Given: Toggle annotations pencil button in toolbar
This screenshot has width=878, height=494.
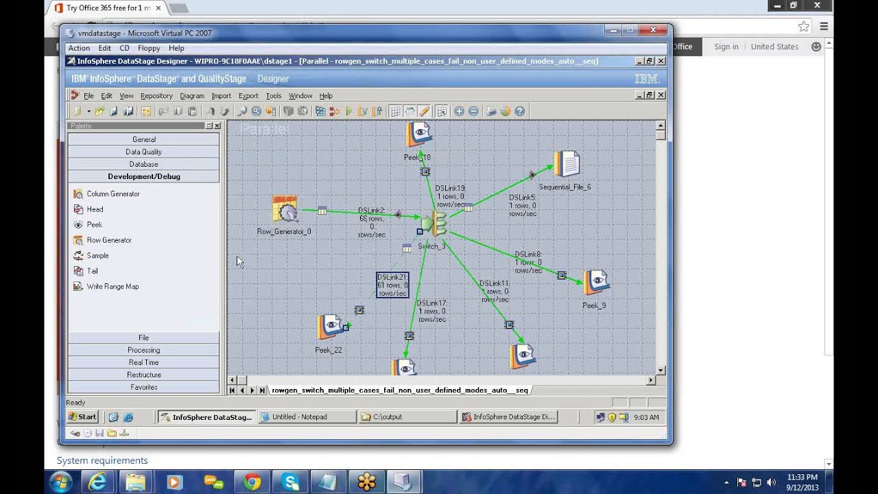Looking at the screenshot, I should pyautogui.click(x=424, y=111).
